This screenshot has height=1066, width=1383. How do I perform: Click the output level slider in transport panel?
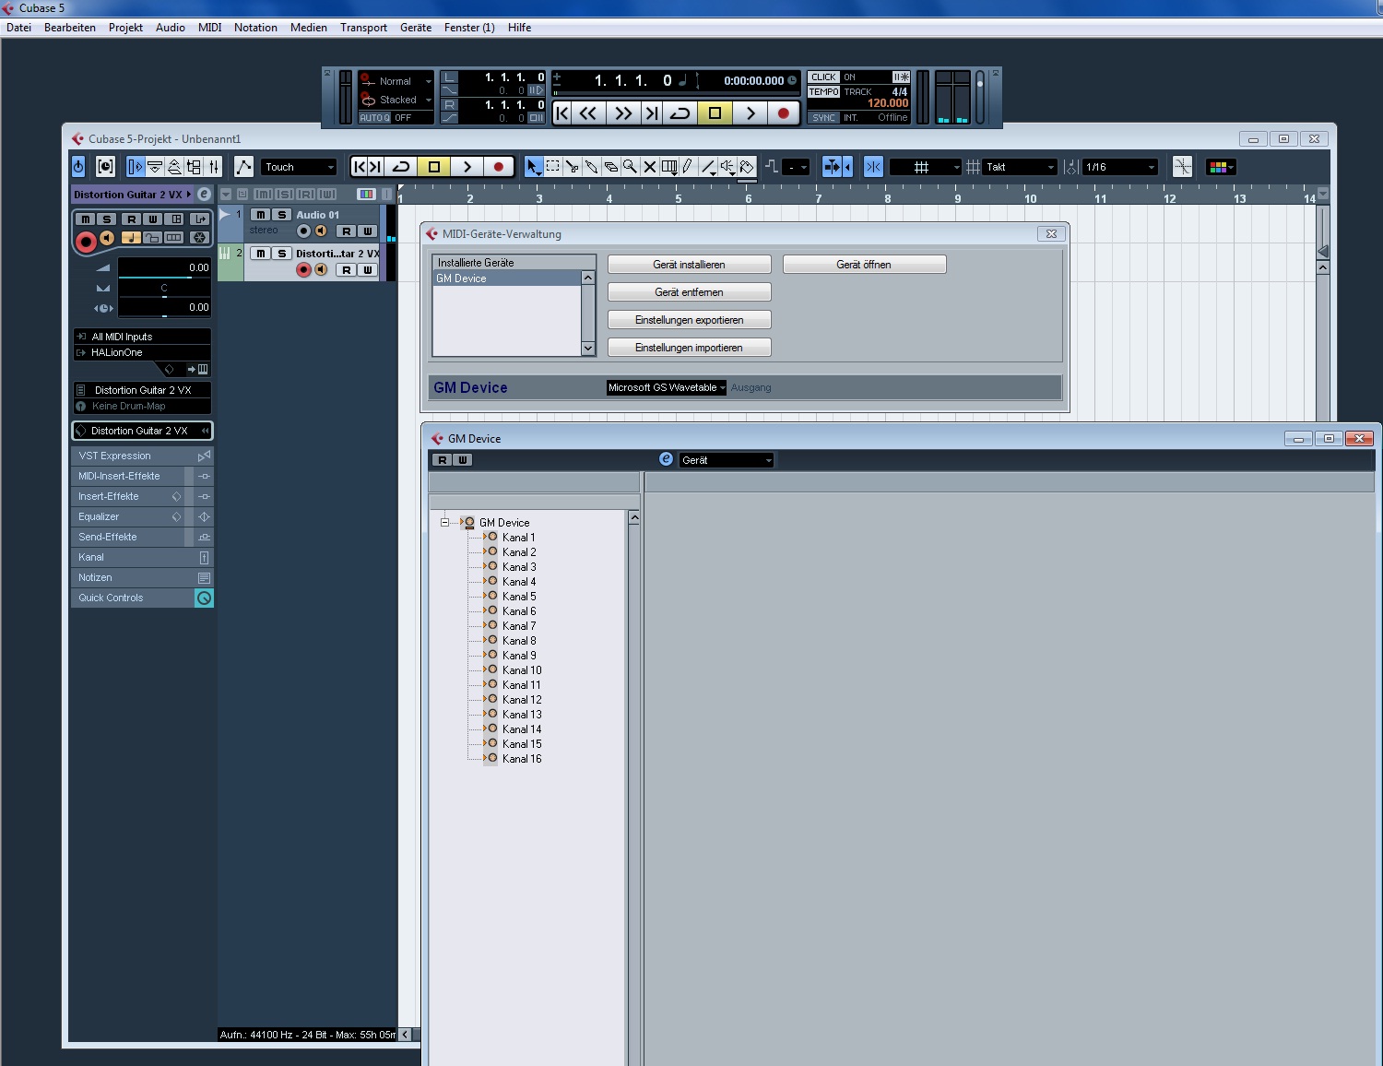pos(979,96)
